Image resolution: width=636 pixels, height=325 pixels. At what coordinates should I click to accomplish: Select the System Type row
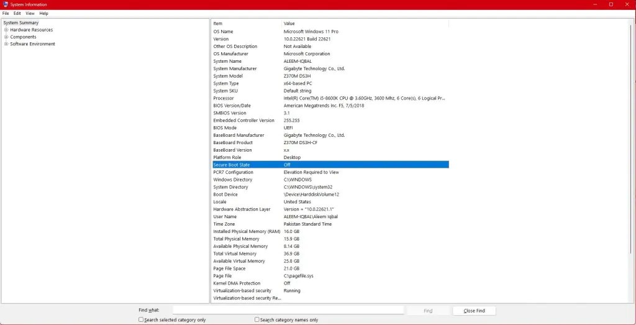point(330,83)
